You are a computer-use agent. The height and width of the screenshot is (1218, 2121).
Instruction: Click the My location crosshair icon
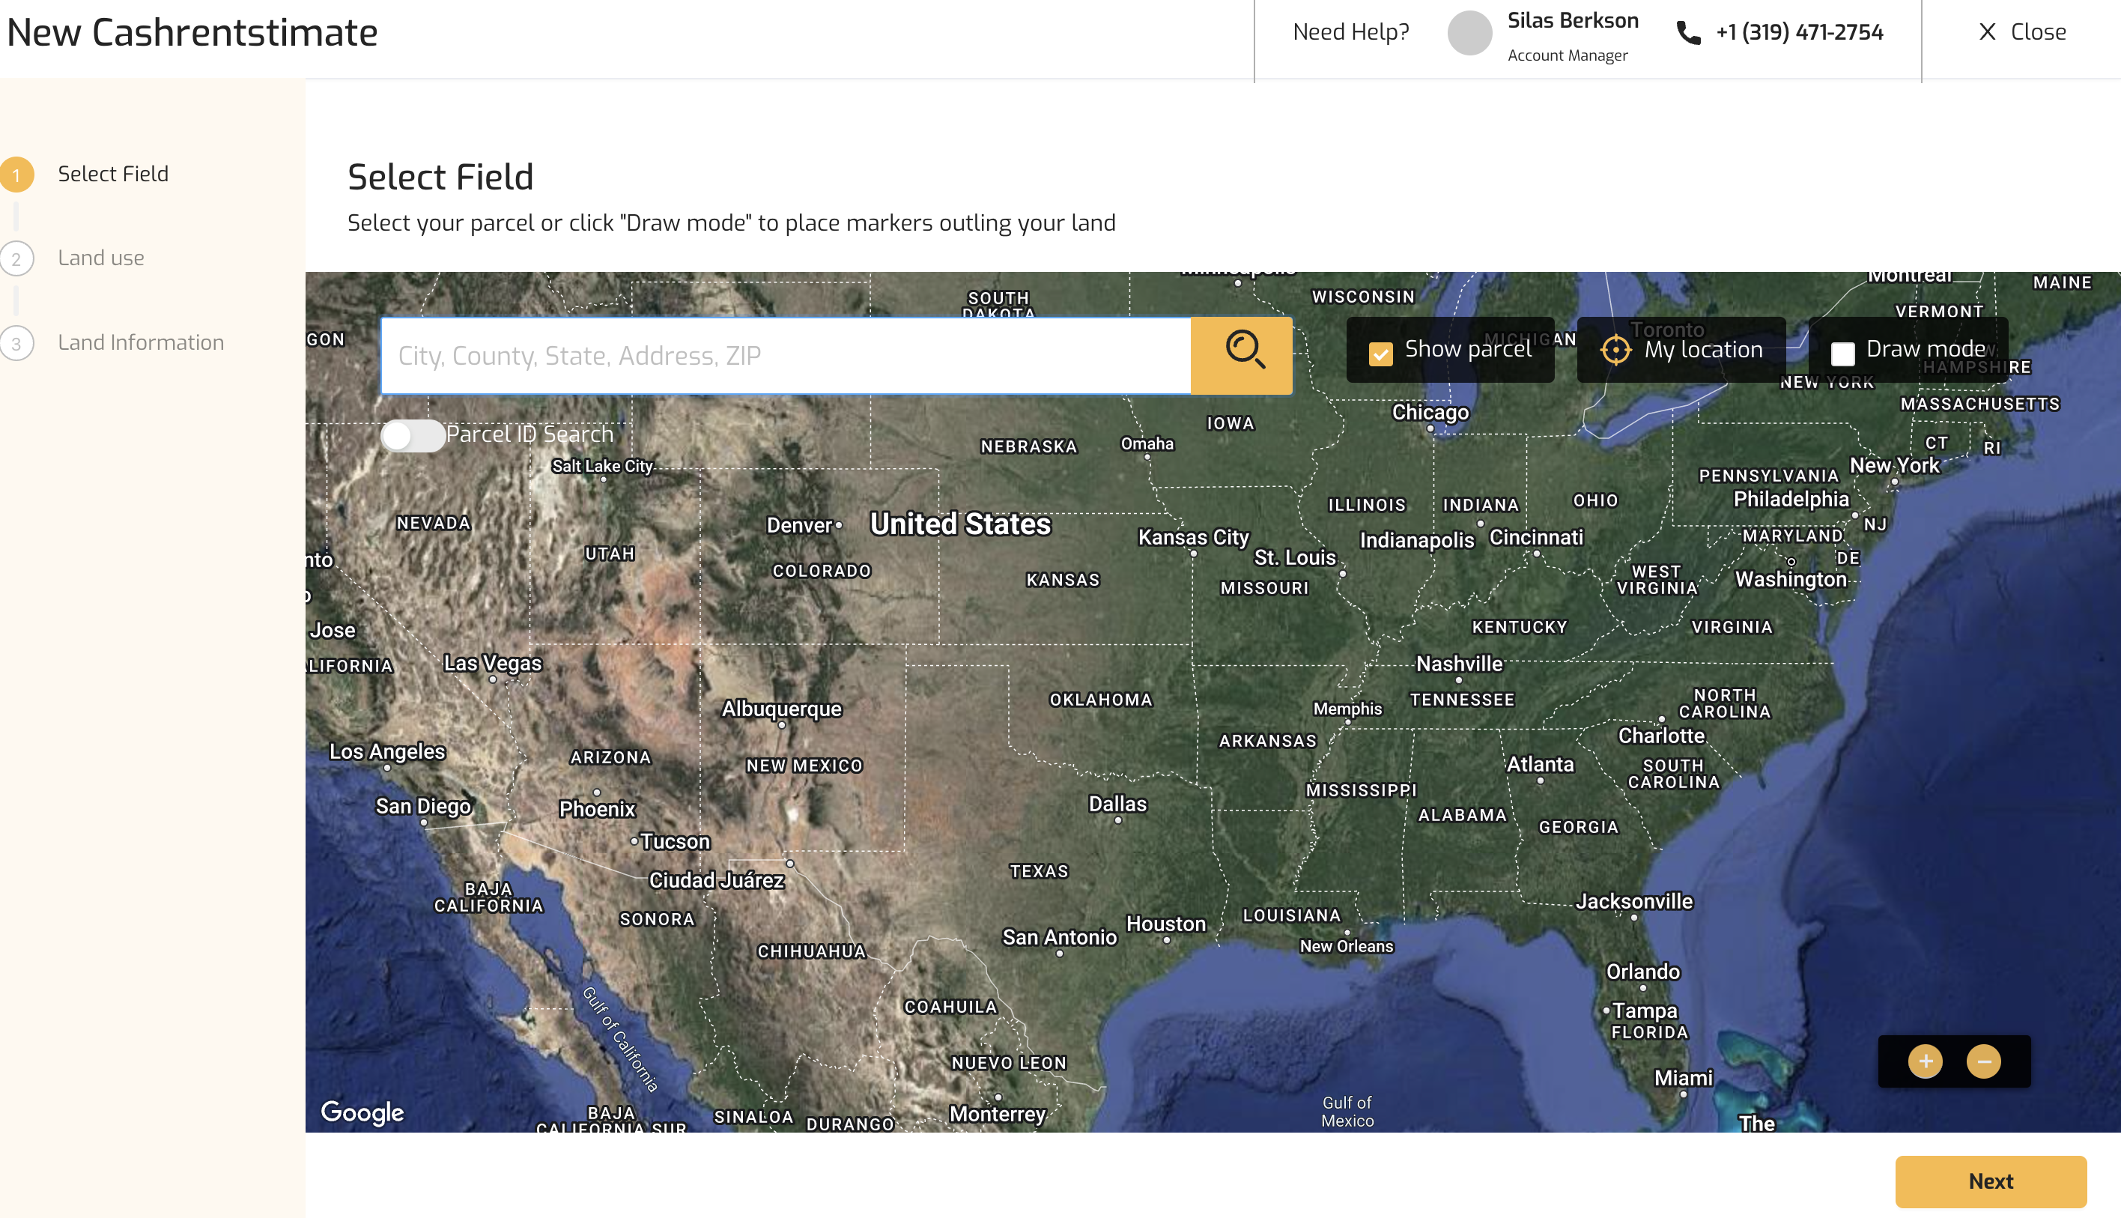click(1615, 350)
